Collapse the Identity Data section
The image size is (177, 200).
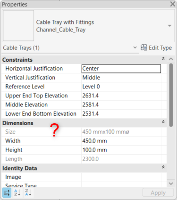[163, 167]
